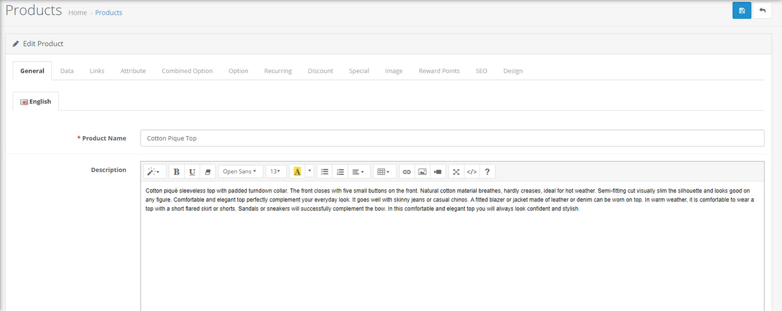Open the color options arrow beside highlight

tap(310, 172)
